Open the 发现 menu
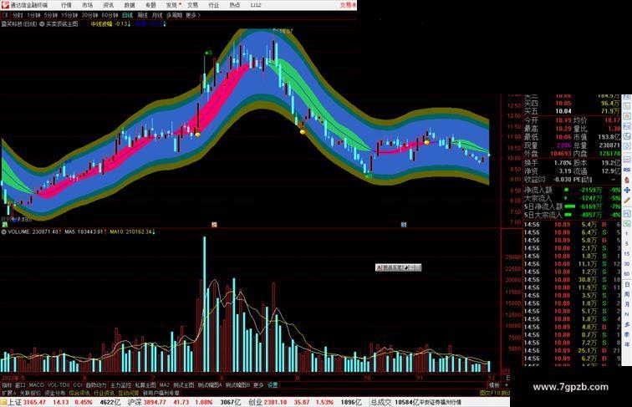The width and height of the screenshot is (632, 407). click(x=171, y=5)
